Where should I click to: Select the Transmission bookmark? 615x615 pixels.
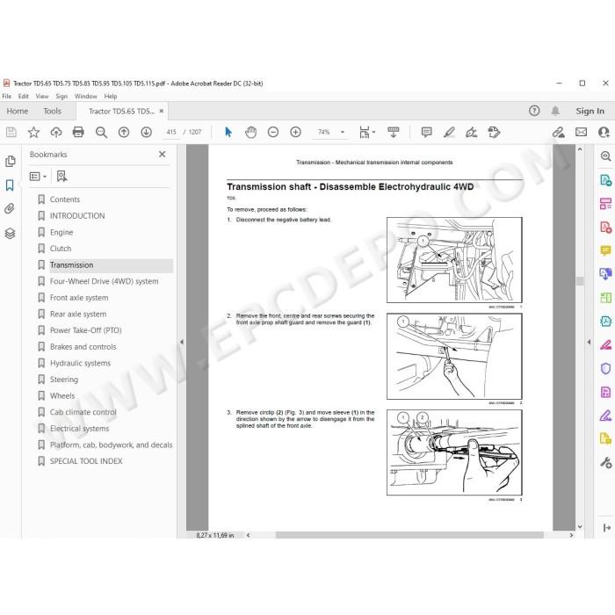72,265
